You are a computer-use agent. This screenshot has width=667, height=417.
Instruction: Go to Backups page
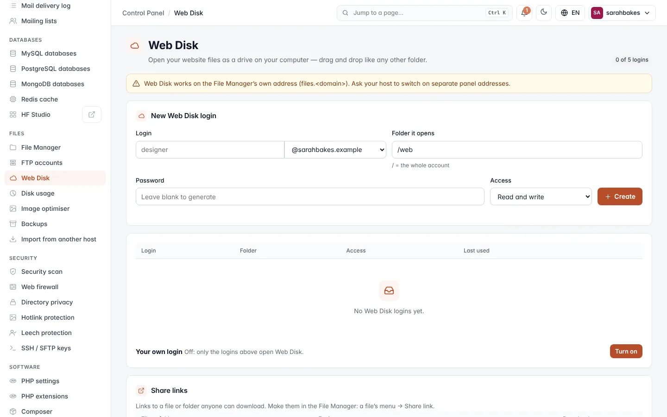[x=55, y=224]
